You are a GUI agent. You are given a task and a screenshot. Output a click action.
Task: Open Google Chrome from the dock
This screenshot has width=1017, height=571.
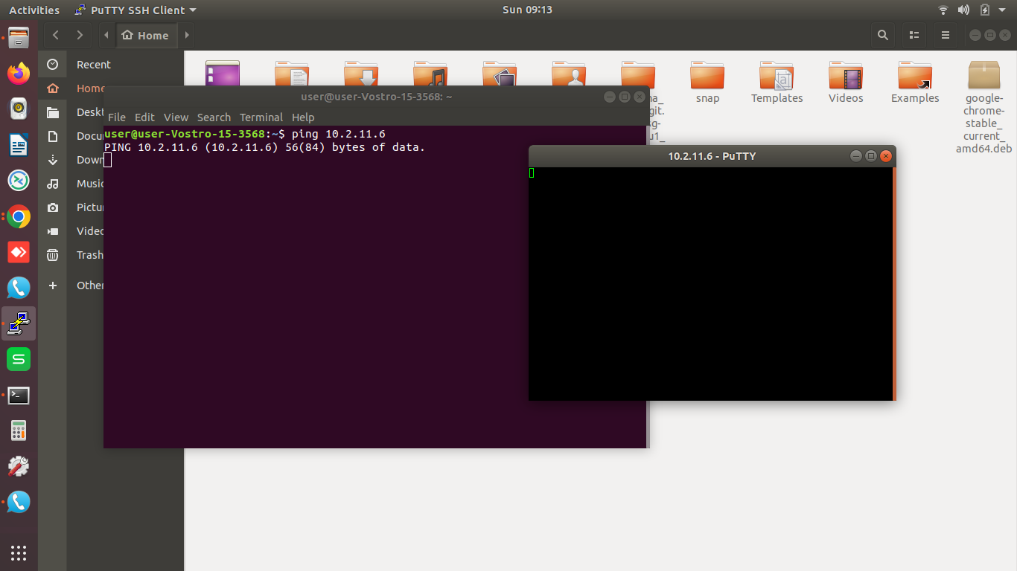[19, 216]
